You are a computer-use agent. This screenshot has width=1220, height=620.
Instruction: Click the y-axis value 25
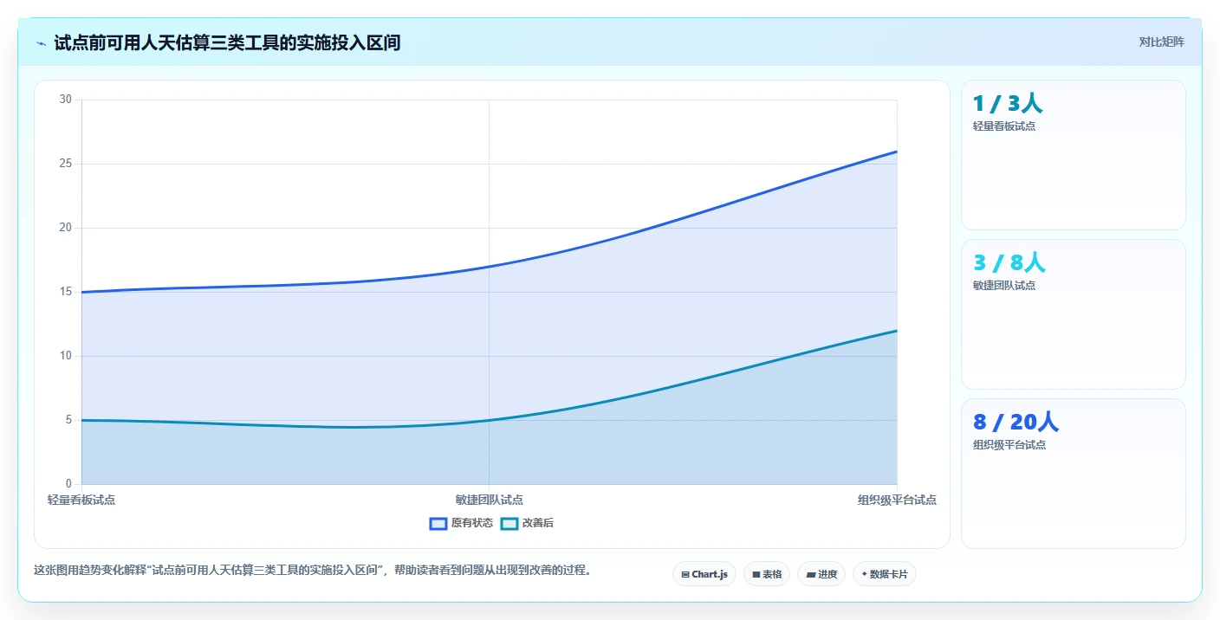point(66,164)
